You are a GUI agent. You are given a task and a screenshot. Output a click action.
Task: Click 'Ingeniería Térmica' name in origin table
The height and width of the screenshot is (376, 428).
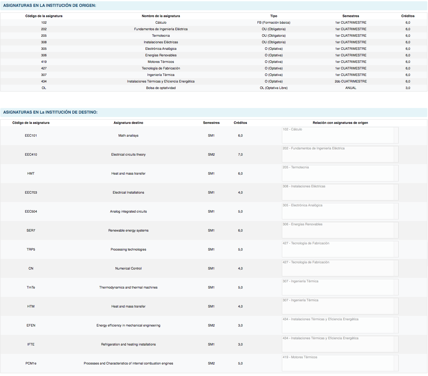point(161,75)
